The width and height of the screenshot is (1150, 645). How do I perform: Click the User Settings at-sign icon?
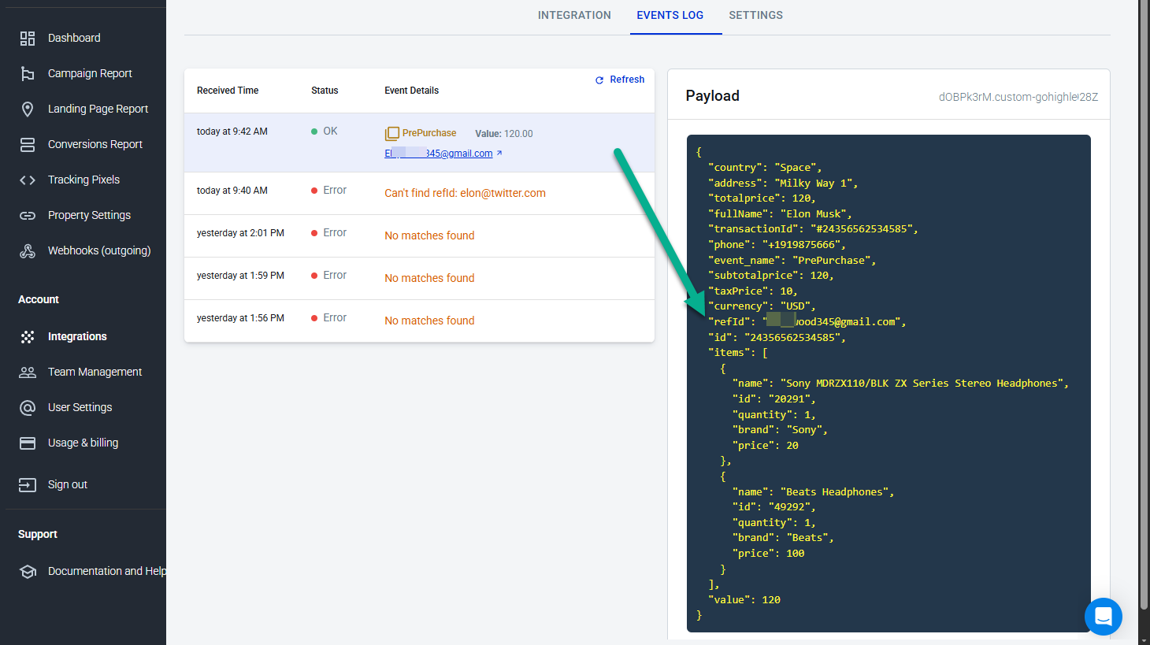(28, 407)
